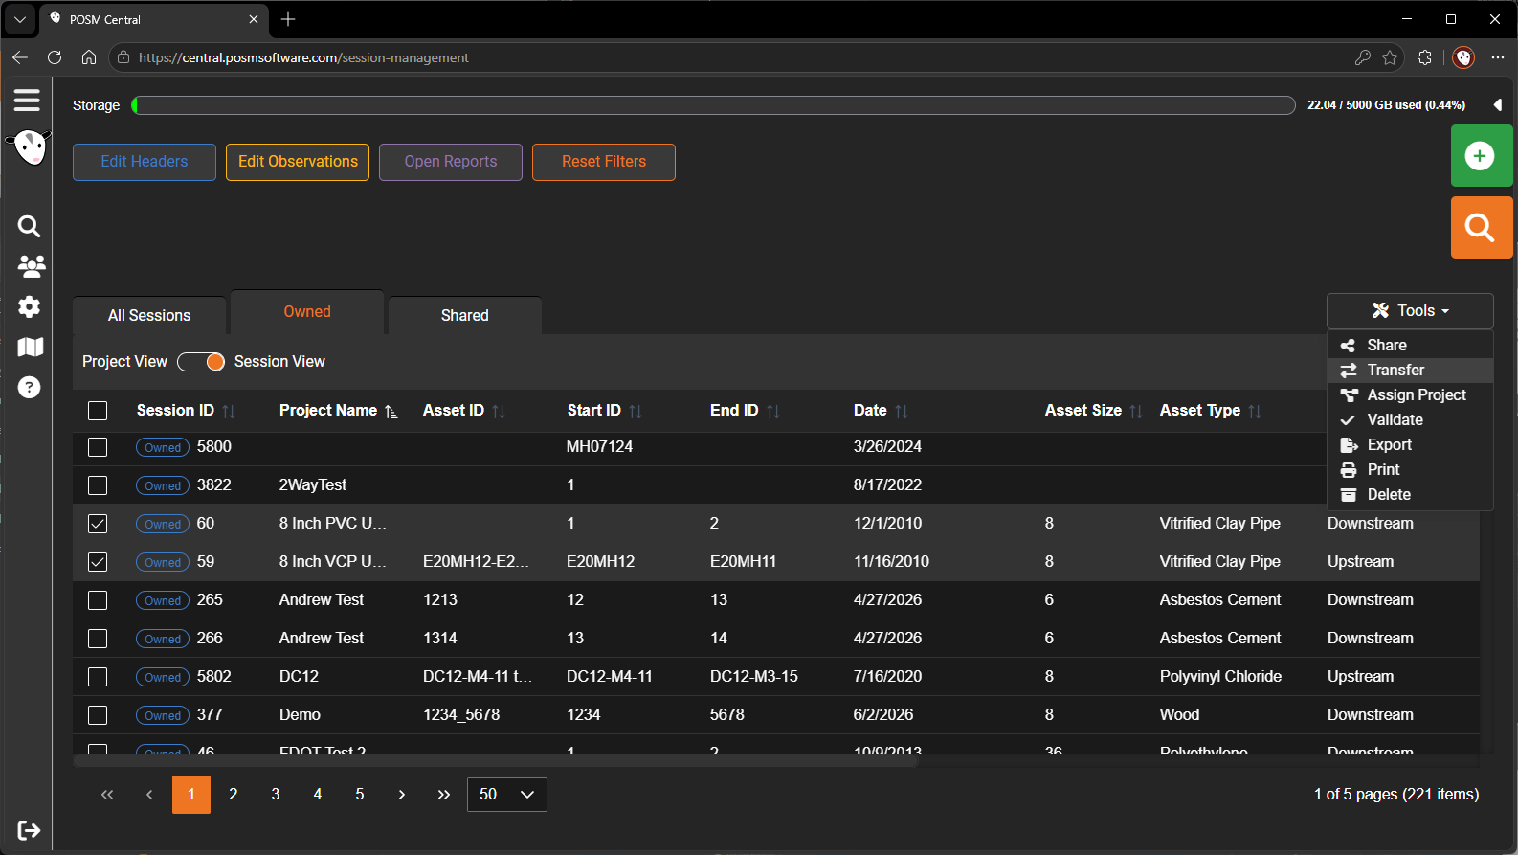1518x855 pixels.
Task: Check the checkbox for session 266
Action: click(x=98, y=639)
